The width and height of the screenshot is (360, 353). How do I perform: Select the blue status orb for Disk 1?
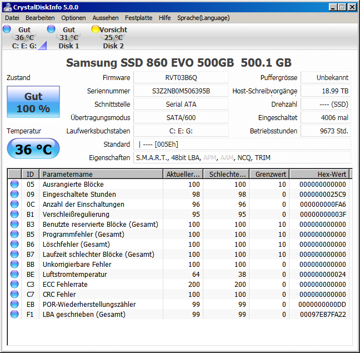pos(51,29)
